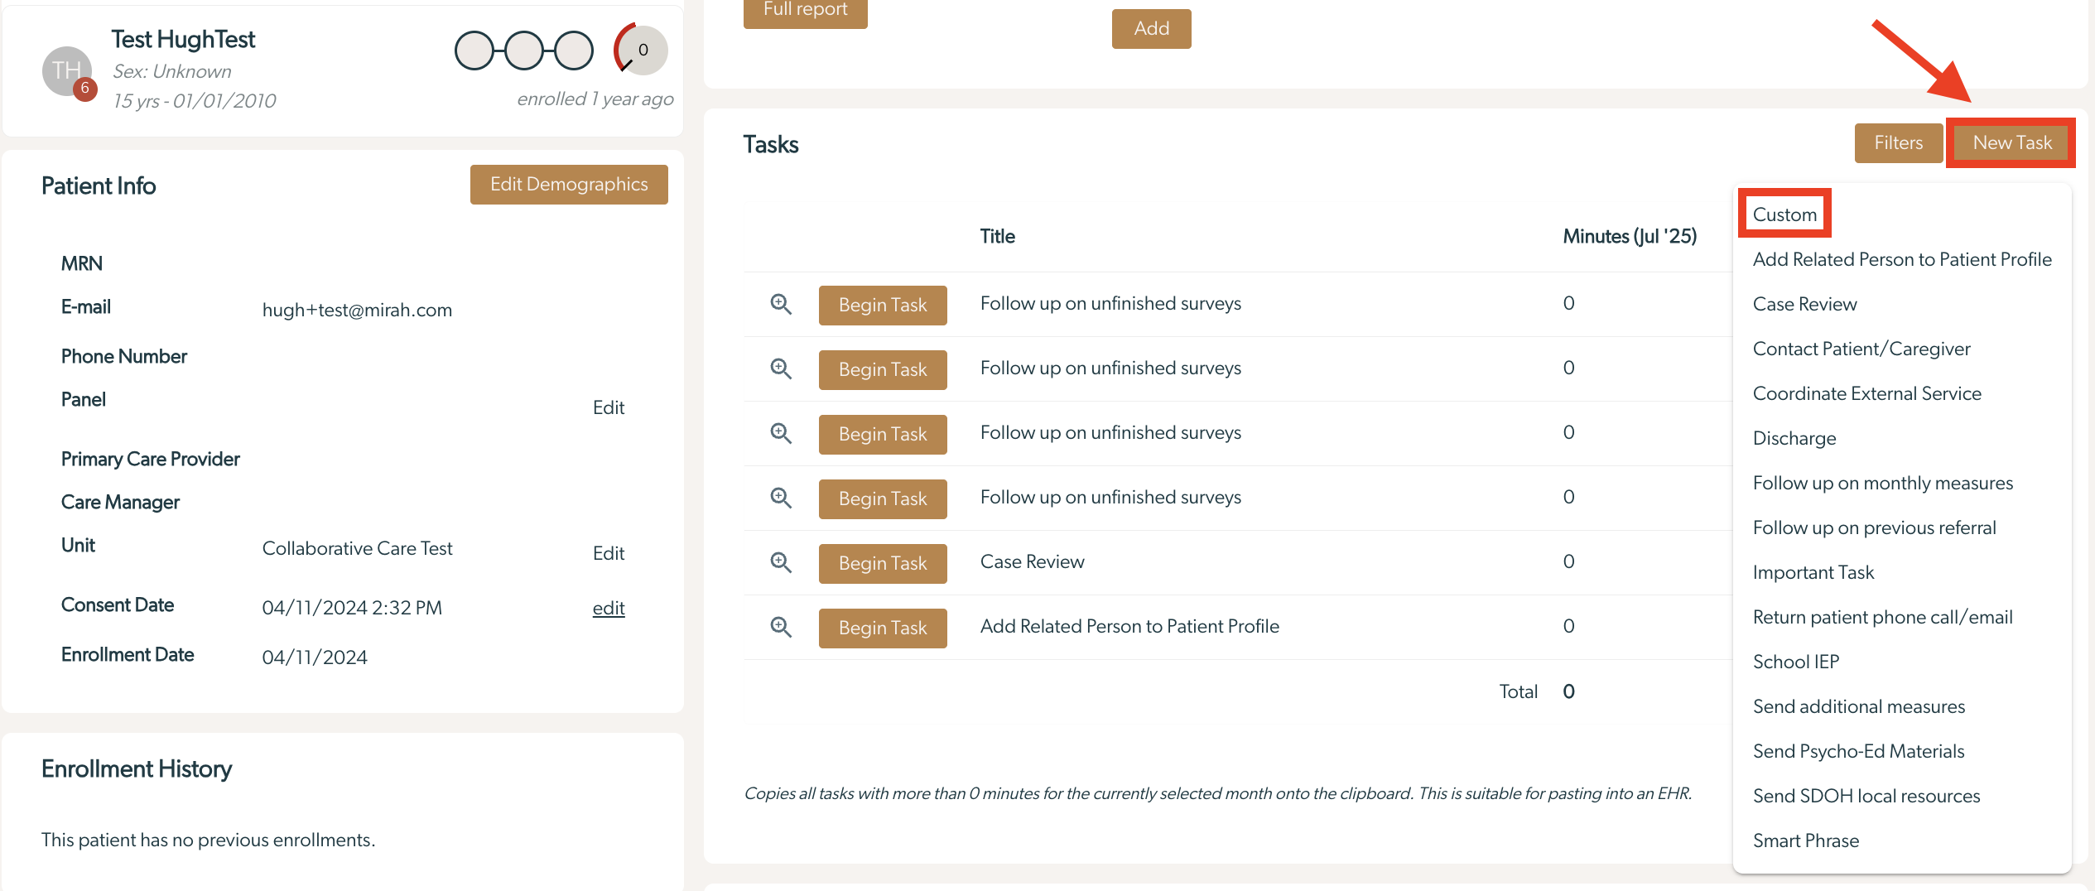Choose Discharge in the task menu

point(1794,438)
